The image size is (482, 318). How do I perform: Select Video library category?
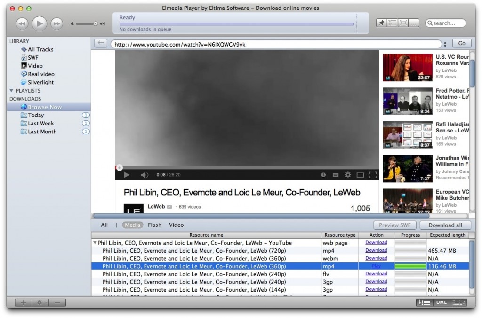coord(32,66)
